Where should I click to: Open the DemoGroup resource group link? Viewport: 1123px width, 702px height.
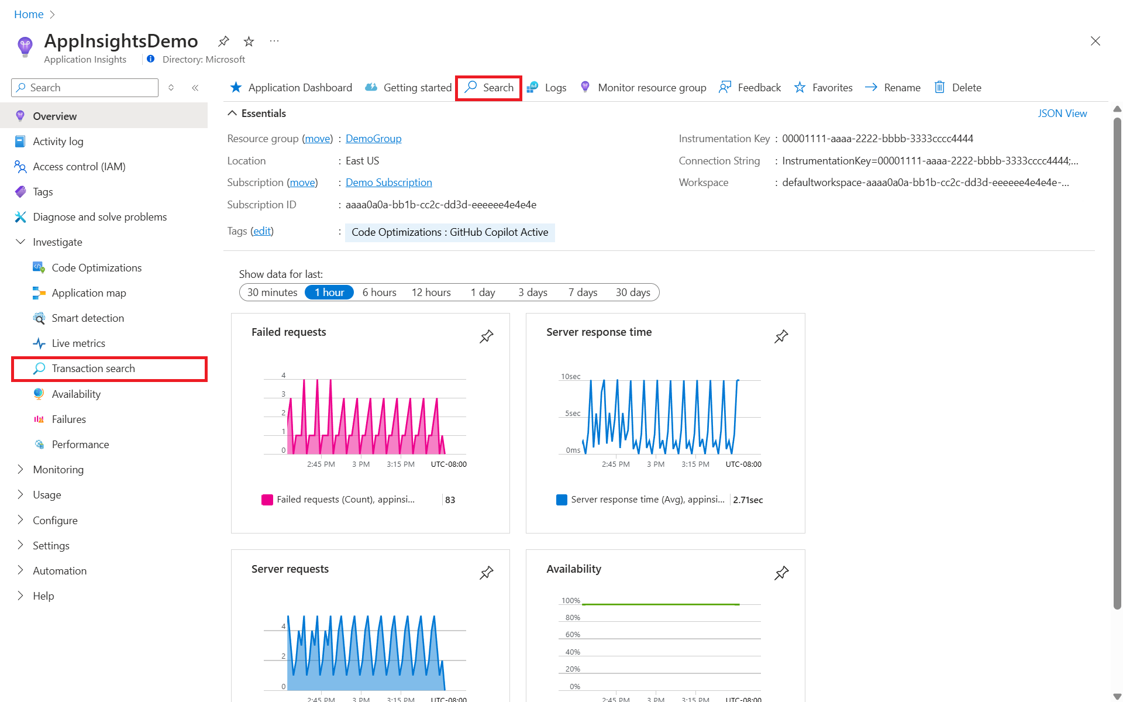[x=373, y=139]
